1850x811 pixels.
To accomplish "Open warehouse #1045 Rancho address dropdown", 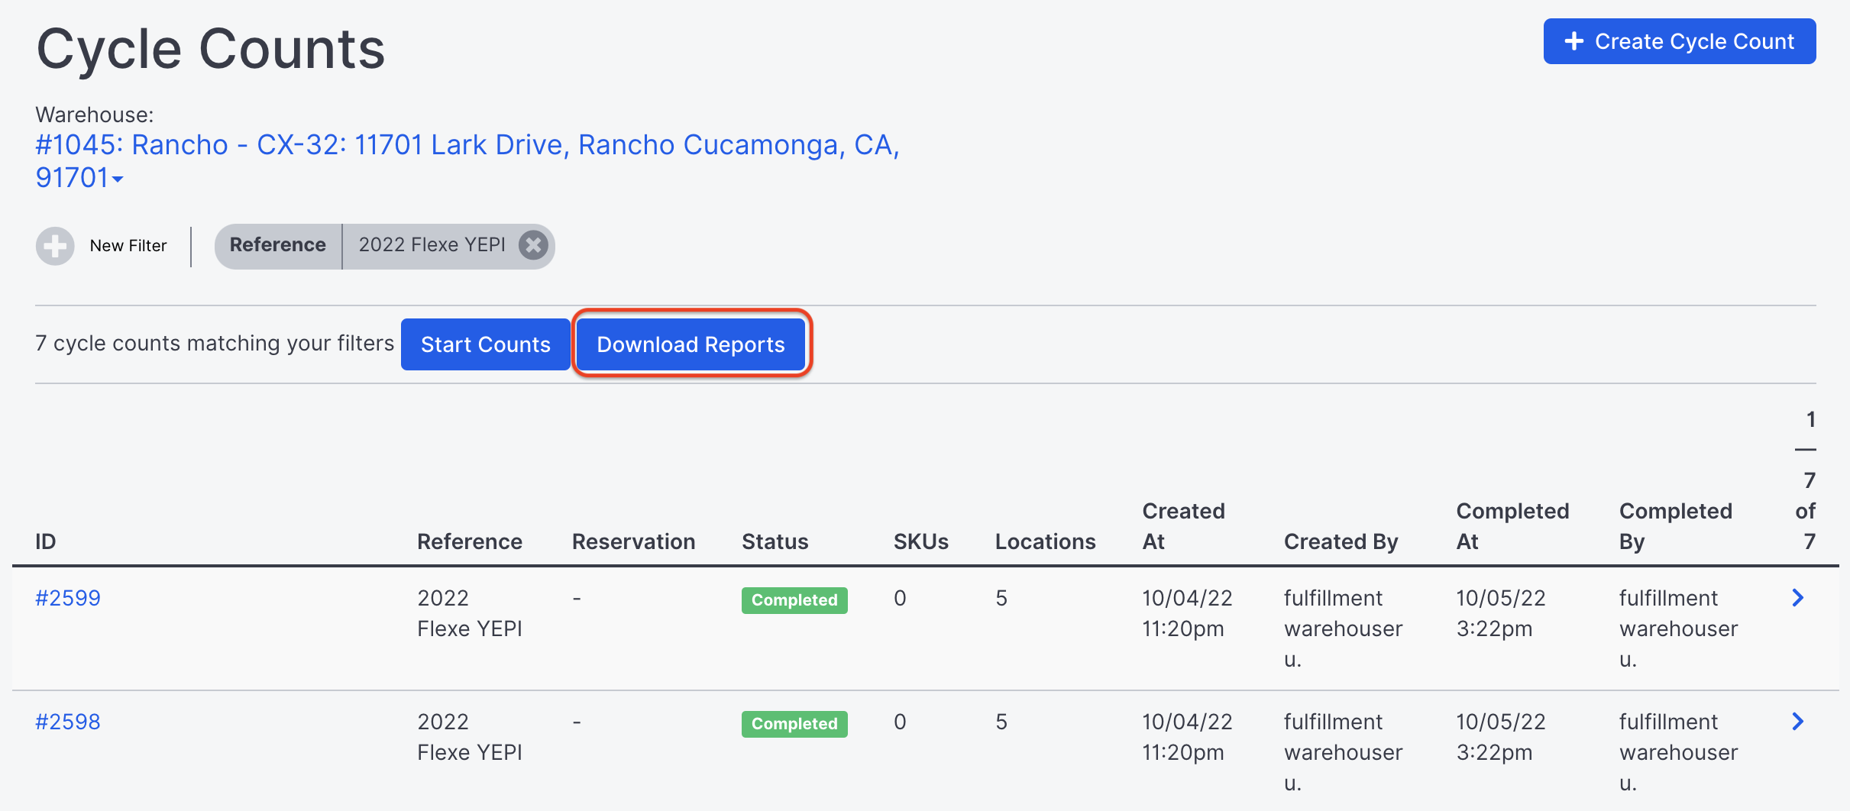I will [x=467, y=160].
